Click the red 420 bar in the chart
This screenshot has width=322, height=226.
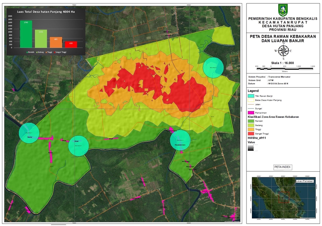pos(71,45)
